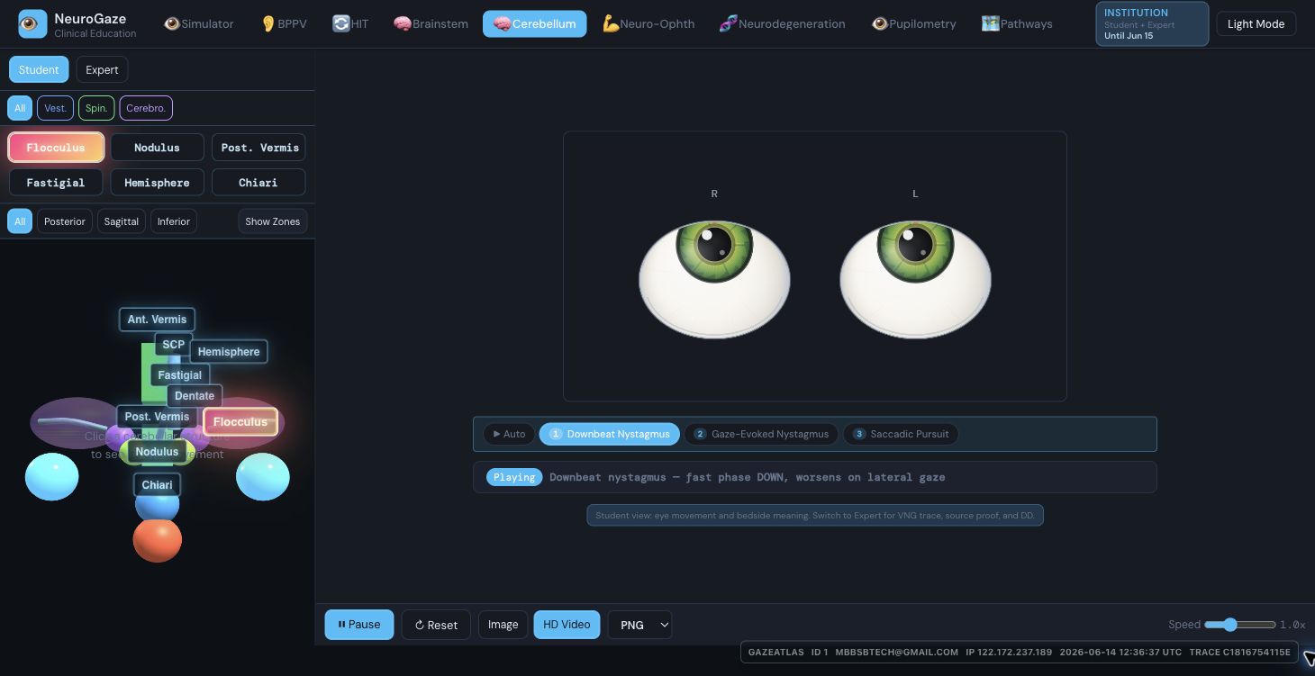Select sign 3 Saccadic Pursuit
Screen dimensions: 1315x676
click(x=901, y=434)
